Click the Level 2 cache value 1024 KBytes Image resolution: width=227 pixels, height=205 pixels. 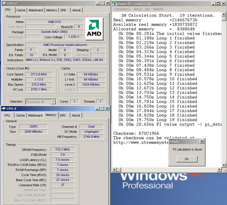pyautogui.click(x=91, y=84)
